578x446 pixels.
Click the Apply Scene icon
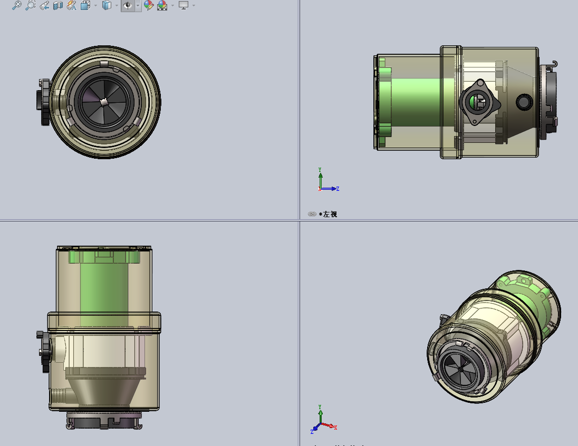point(161,6)
